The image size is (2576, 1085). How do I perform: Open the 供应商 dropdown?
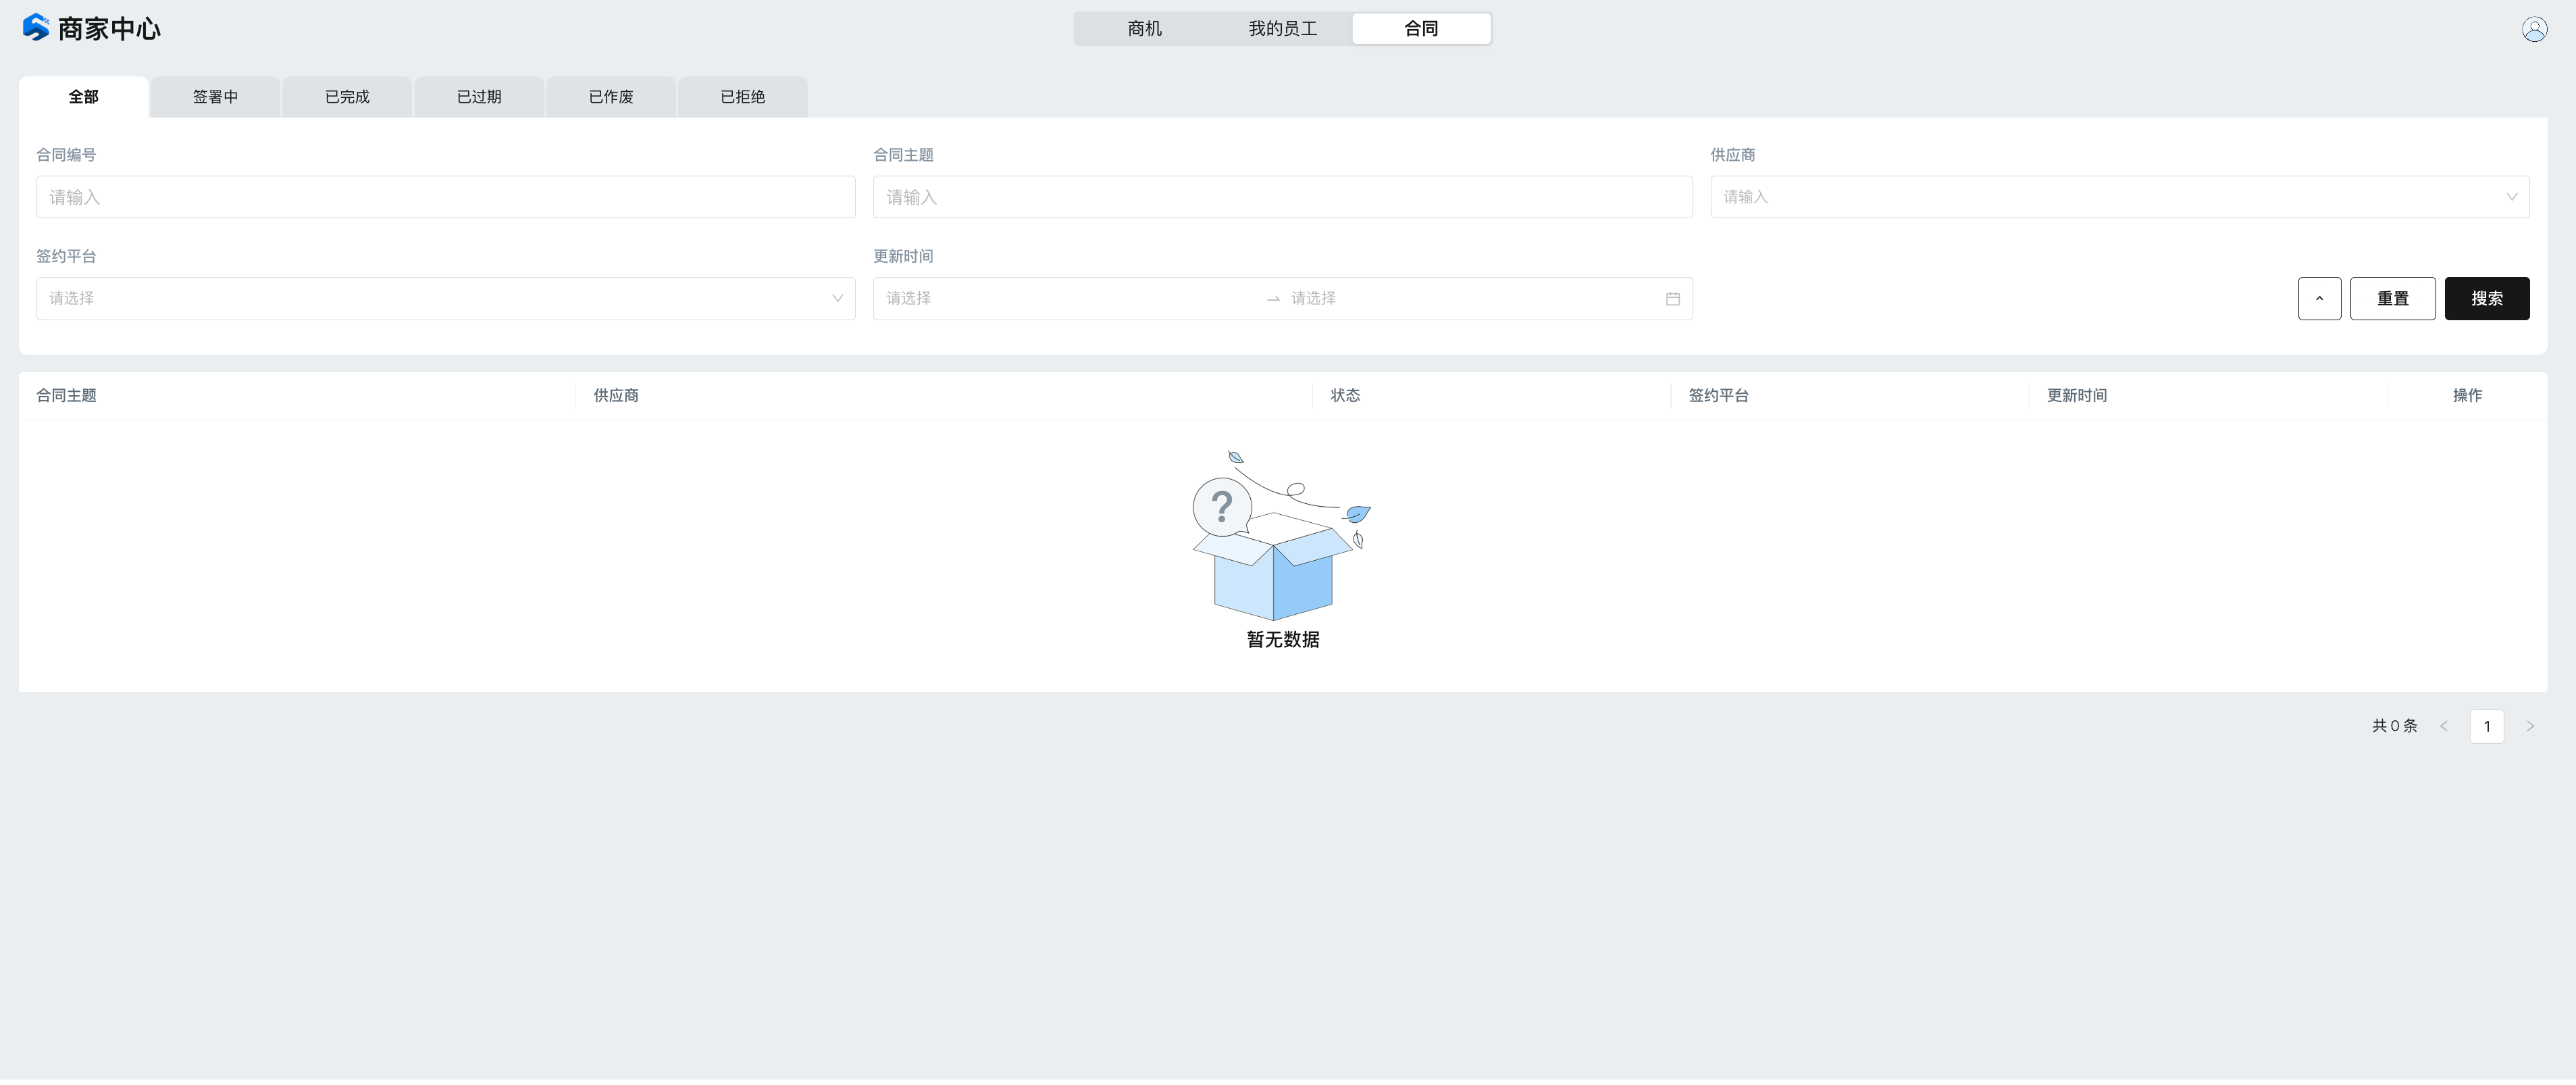[x=2119, y=197]
